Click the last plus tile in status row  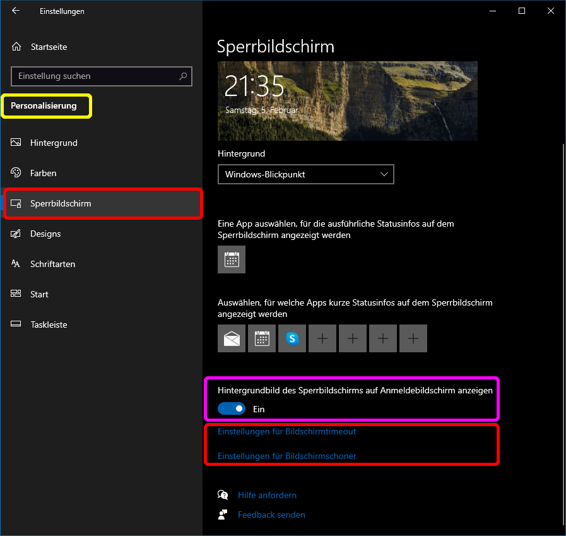(413, 338)
